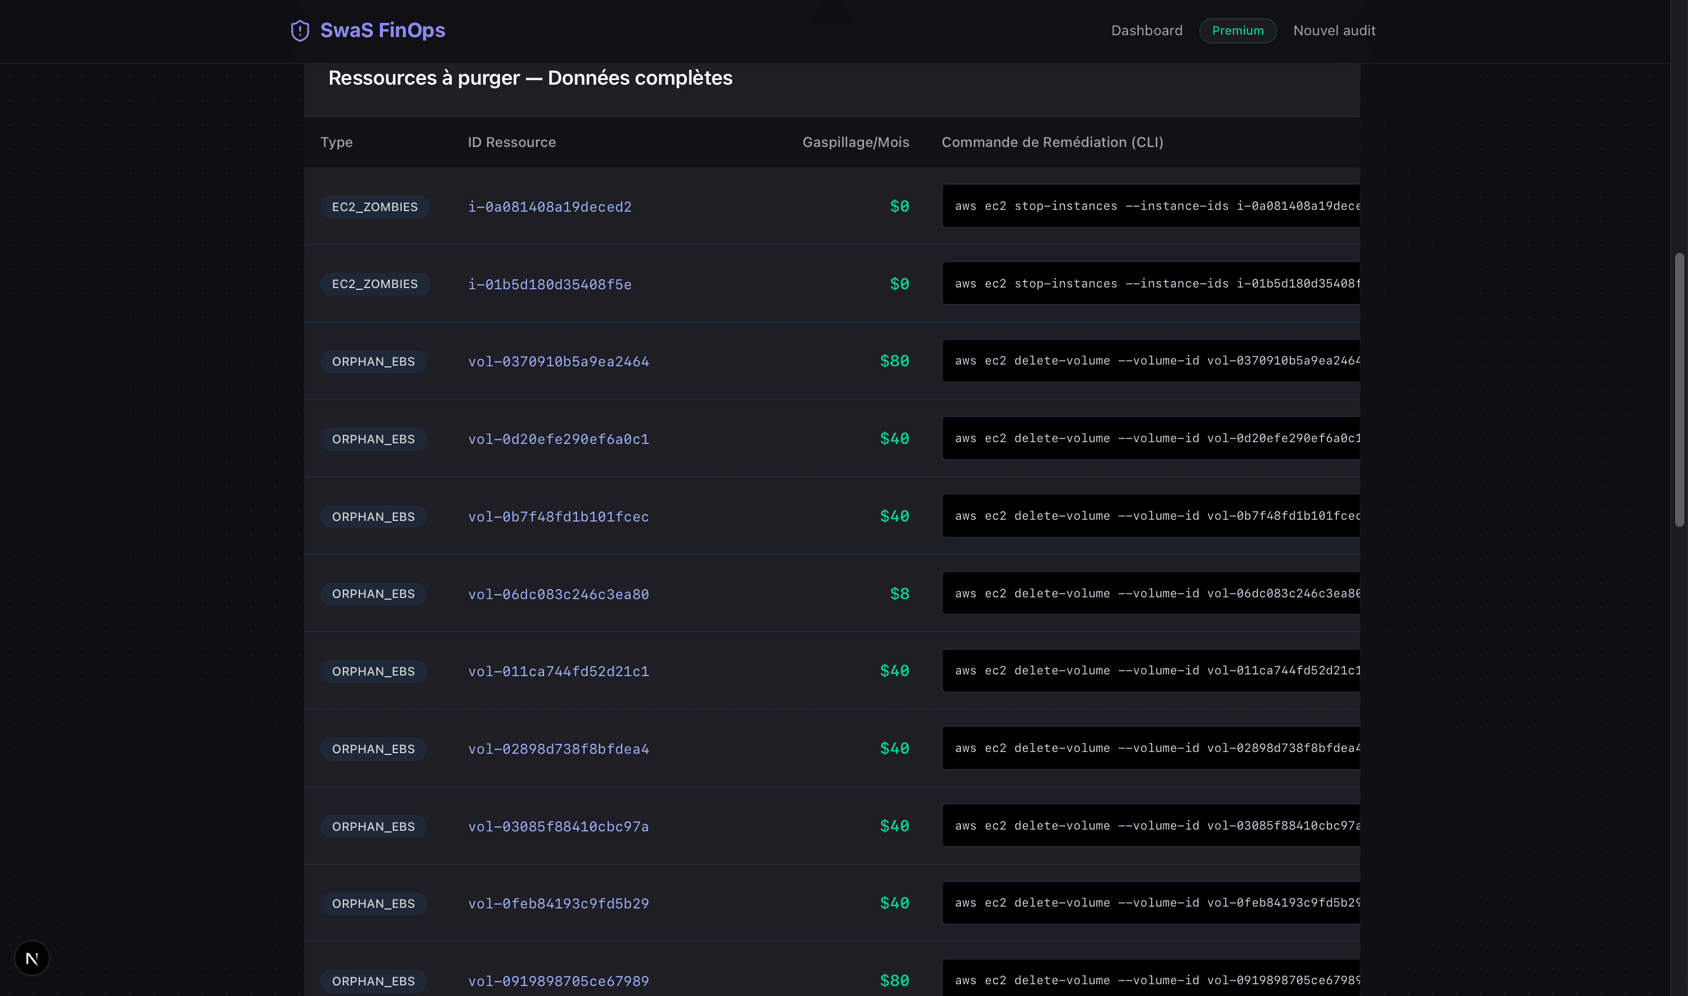Select resource vol-011ca744fd52d21c1
The image size is (1688, 996).
558,670
